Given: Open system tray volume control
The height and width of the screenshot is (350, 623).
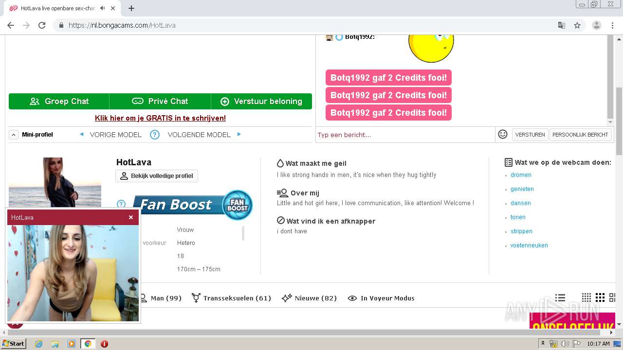Looking at the screenshot, I should click(x=565, y=344).
